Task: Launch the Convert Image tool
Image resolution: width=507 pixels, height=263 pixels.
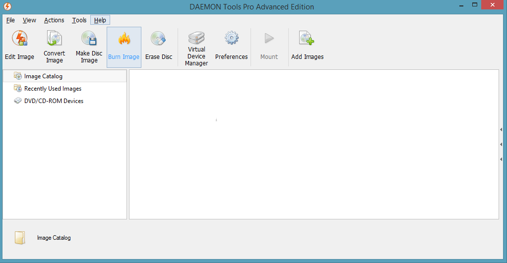Action: [55, 46]
